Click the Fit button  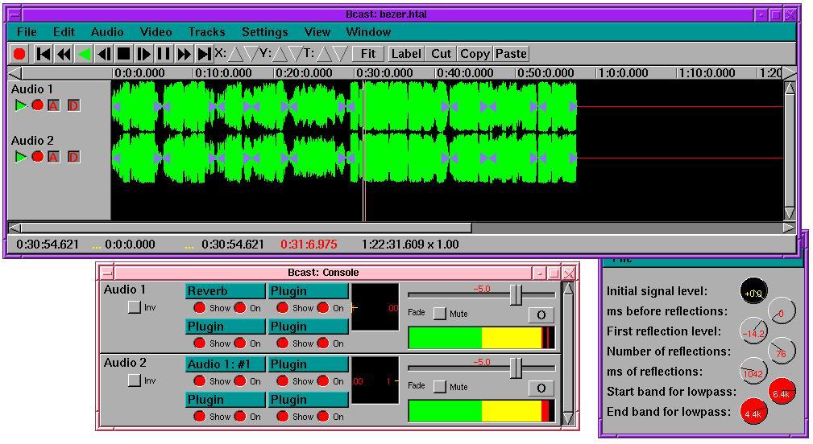coord(367,54)
